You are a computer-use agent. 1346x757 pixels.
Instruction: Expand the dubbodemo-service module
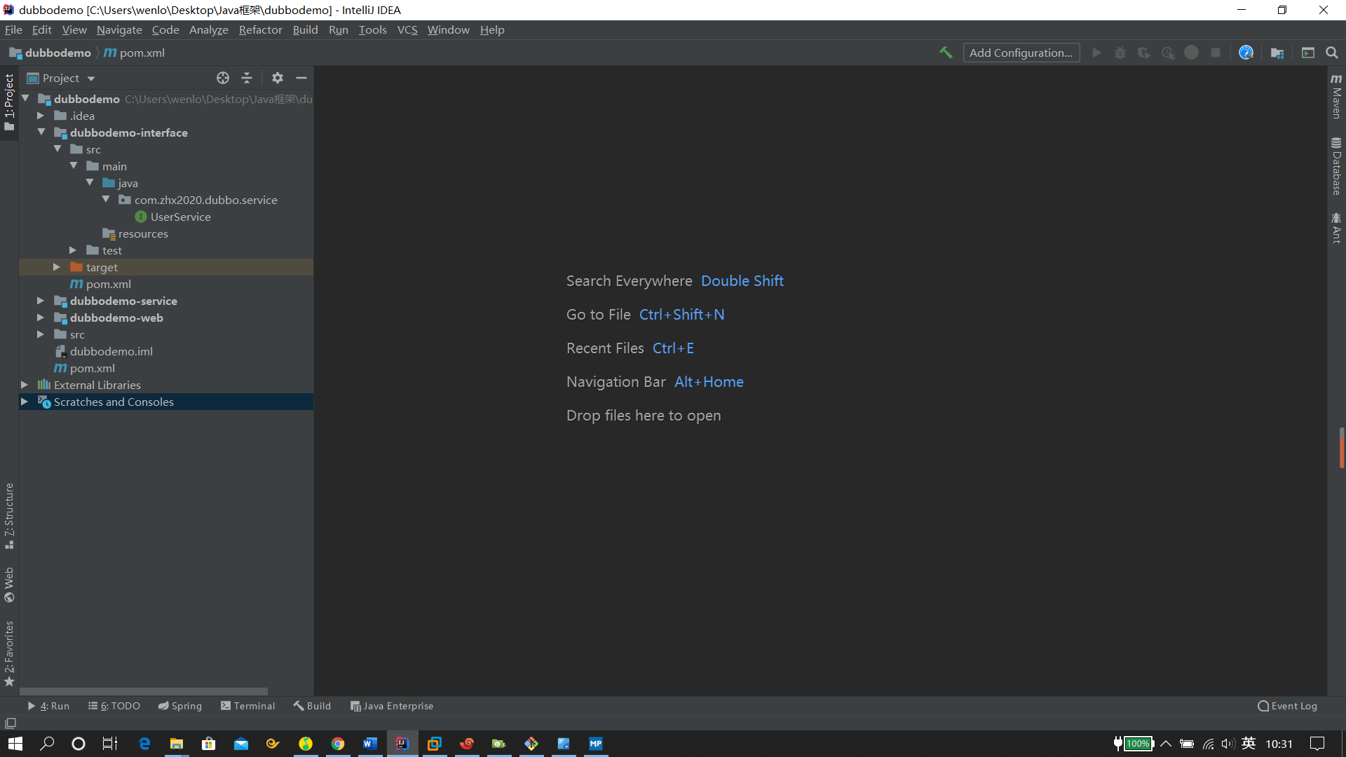(x=41, y=301)
